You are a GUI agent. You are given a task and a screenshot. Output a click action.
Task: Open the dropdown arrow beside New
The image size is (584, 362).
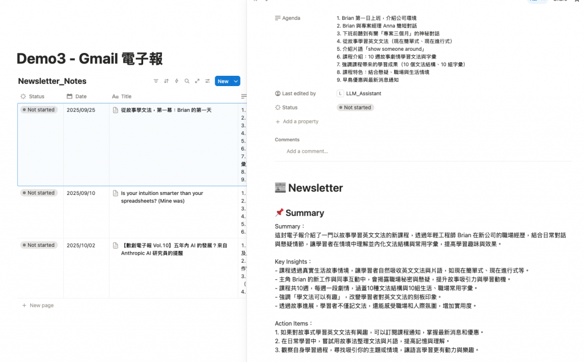[236, 81]
